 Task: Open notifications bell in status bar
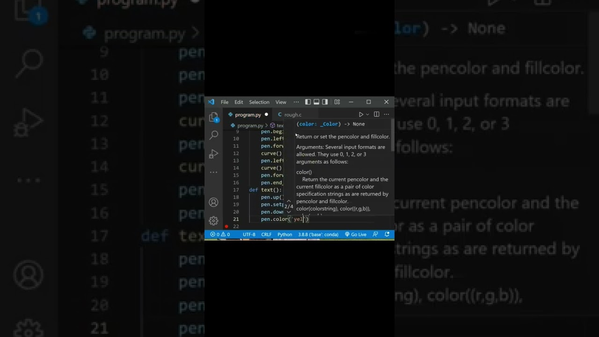[x=387, y=234]
